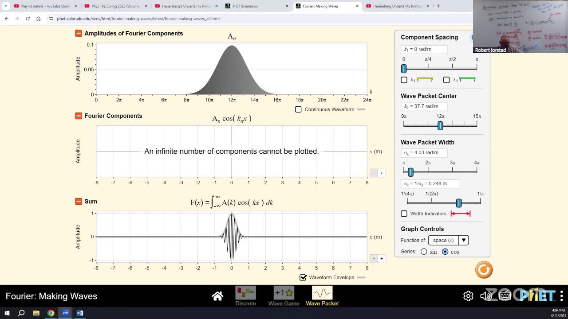Zoom in the Fourier Components x-axis
568x319 pixels.
[x=382, y=173]
